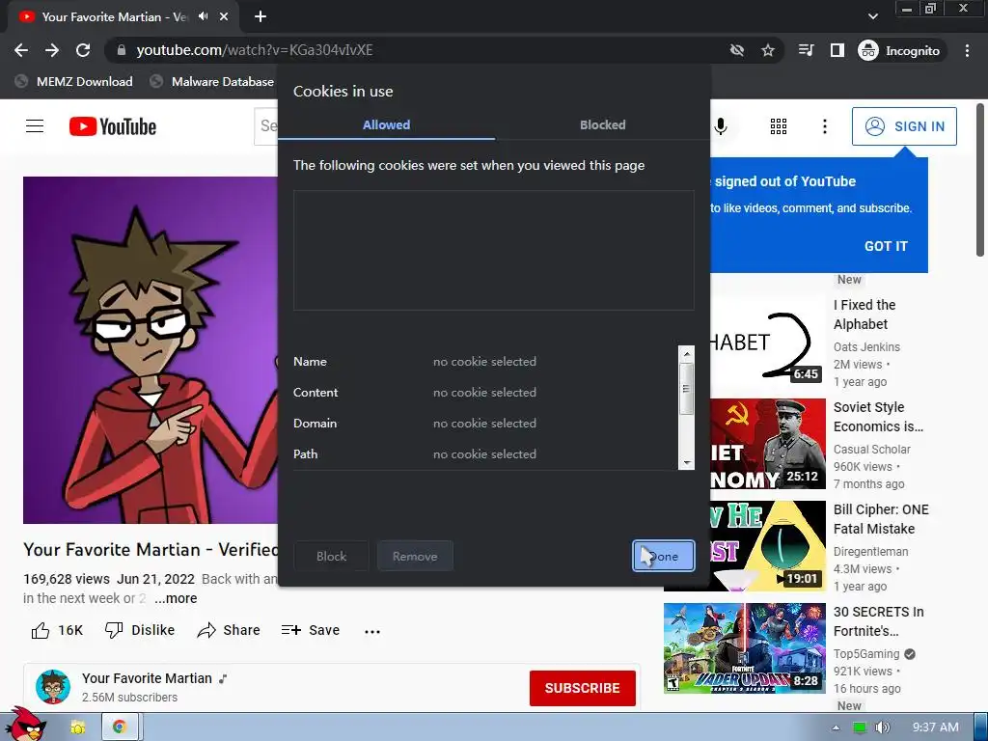Open the Chrome three-dot menu
This screenshot has width=988, height=741.
click(967, 50)
